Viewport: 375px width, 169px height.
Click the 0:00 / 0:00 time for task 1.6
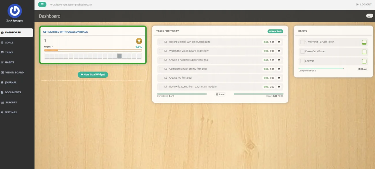(269, 42)
